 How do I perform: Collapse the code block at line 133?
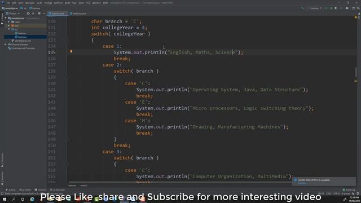(x=67, y=40)
